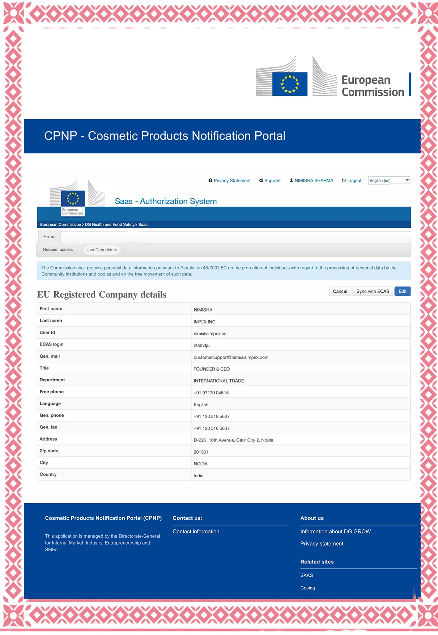The image size is (438, 635).
Task: Click the Regulation 45/2001 notice banner
Action: tap(224, 271)
